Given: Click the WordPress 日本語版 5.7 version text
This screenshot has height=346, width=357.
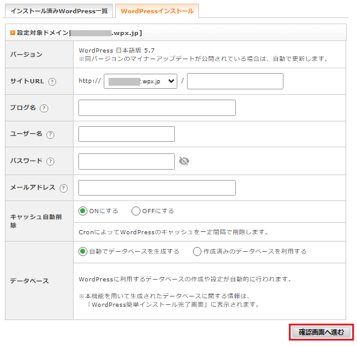Looking at the screenshot, I should [x=116, y=50].
